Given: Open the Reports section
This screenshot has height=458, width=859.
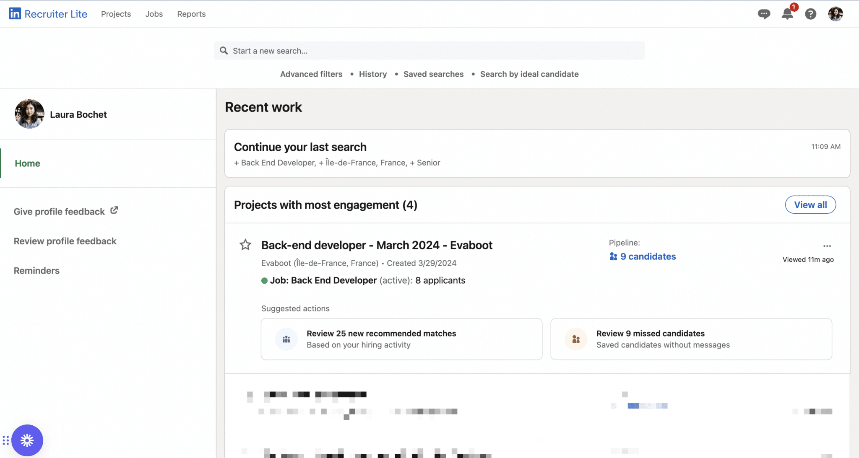Looking at the screenshot, I should click(191, 14).
